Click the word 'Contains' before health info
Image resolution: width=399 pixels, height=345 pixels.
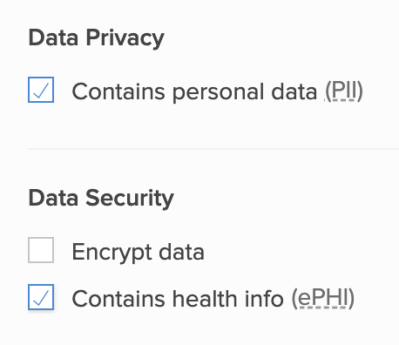click(118, 299)
